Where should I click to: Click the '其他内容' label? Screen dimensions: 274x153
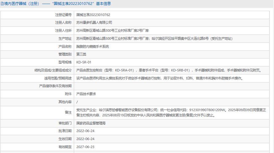click(x=65, y=102)
